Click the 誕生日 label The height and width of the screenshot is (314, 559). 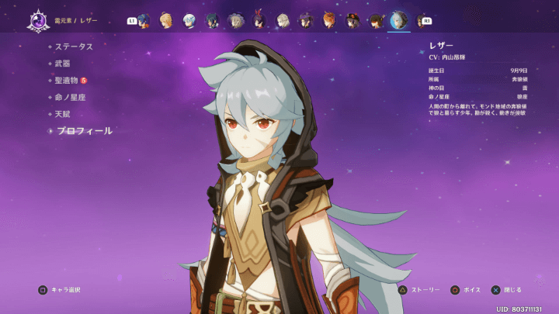point(436,71)
